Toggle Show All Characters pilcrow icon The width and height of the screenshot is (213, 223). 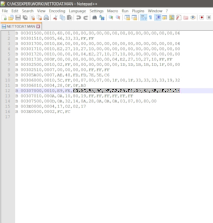point(151,18)
